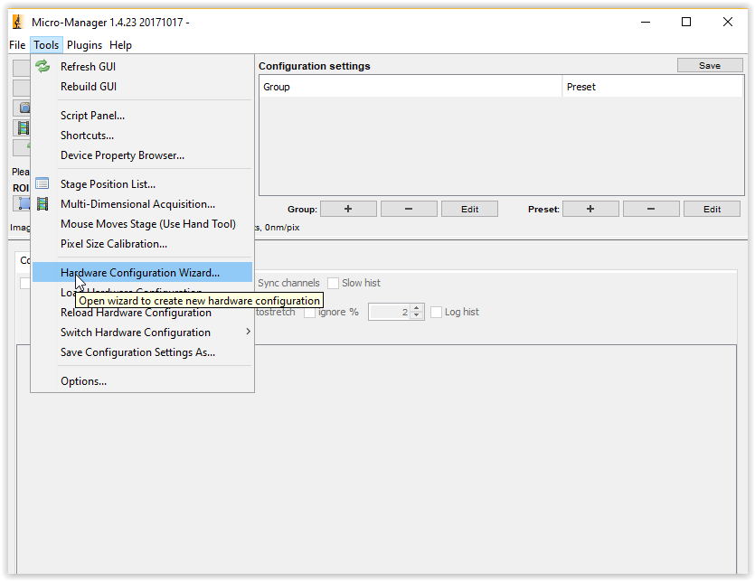Remove a Preset with the minus button

tap(651, 209)
